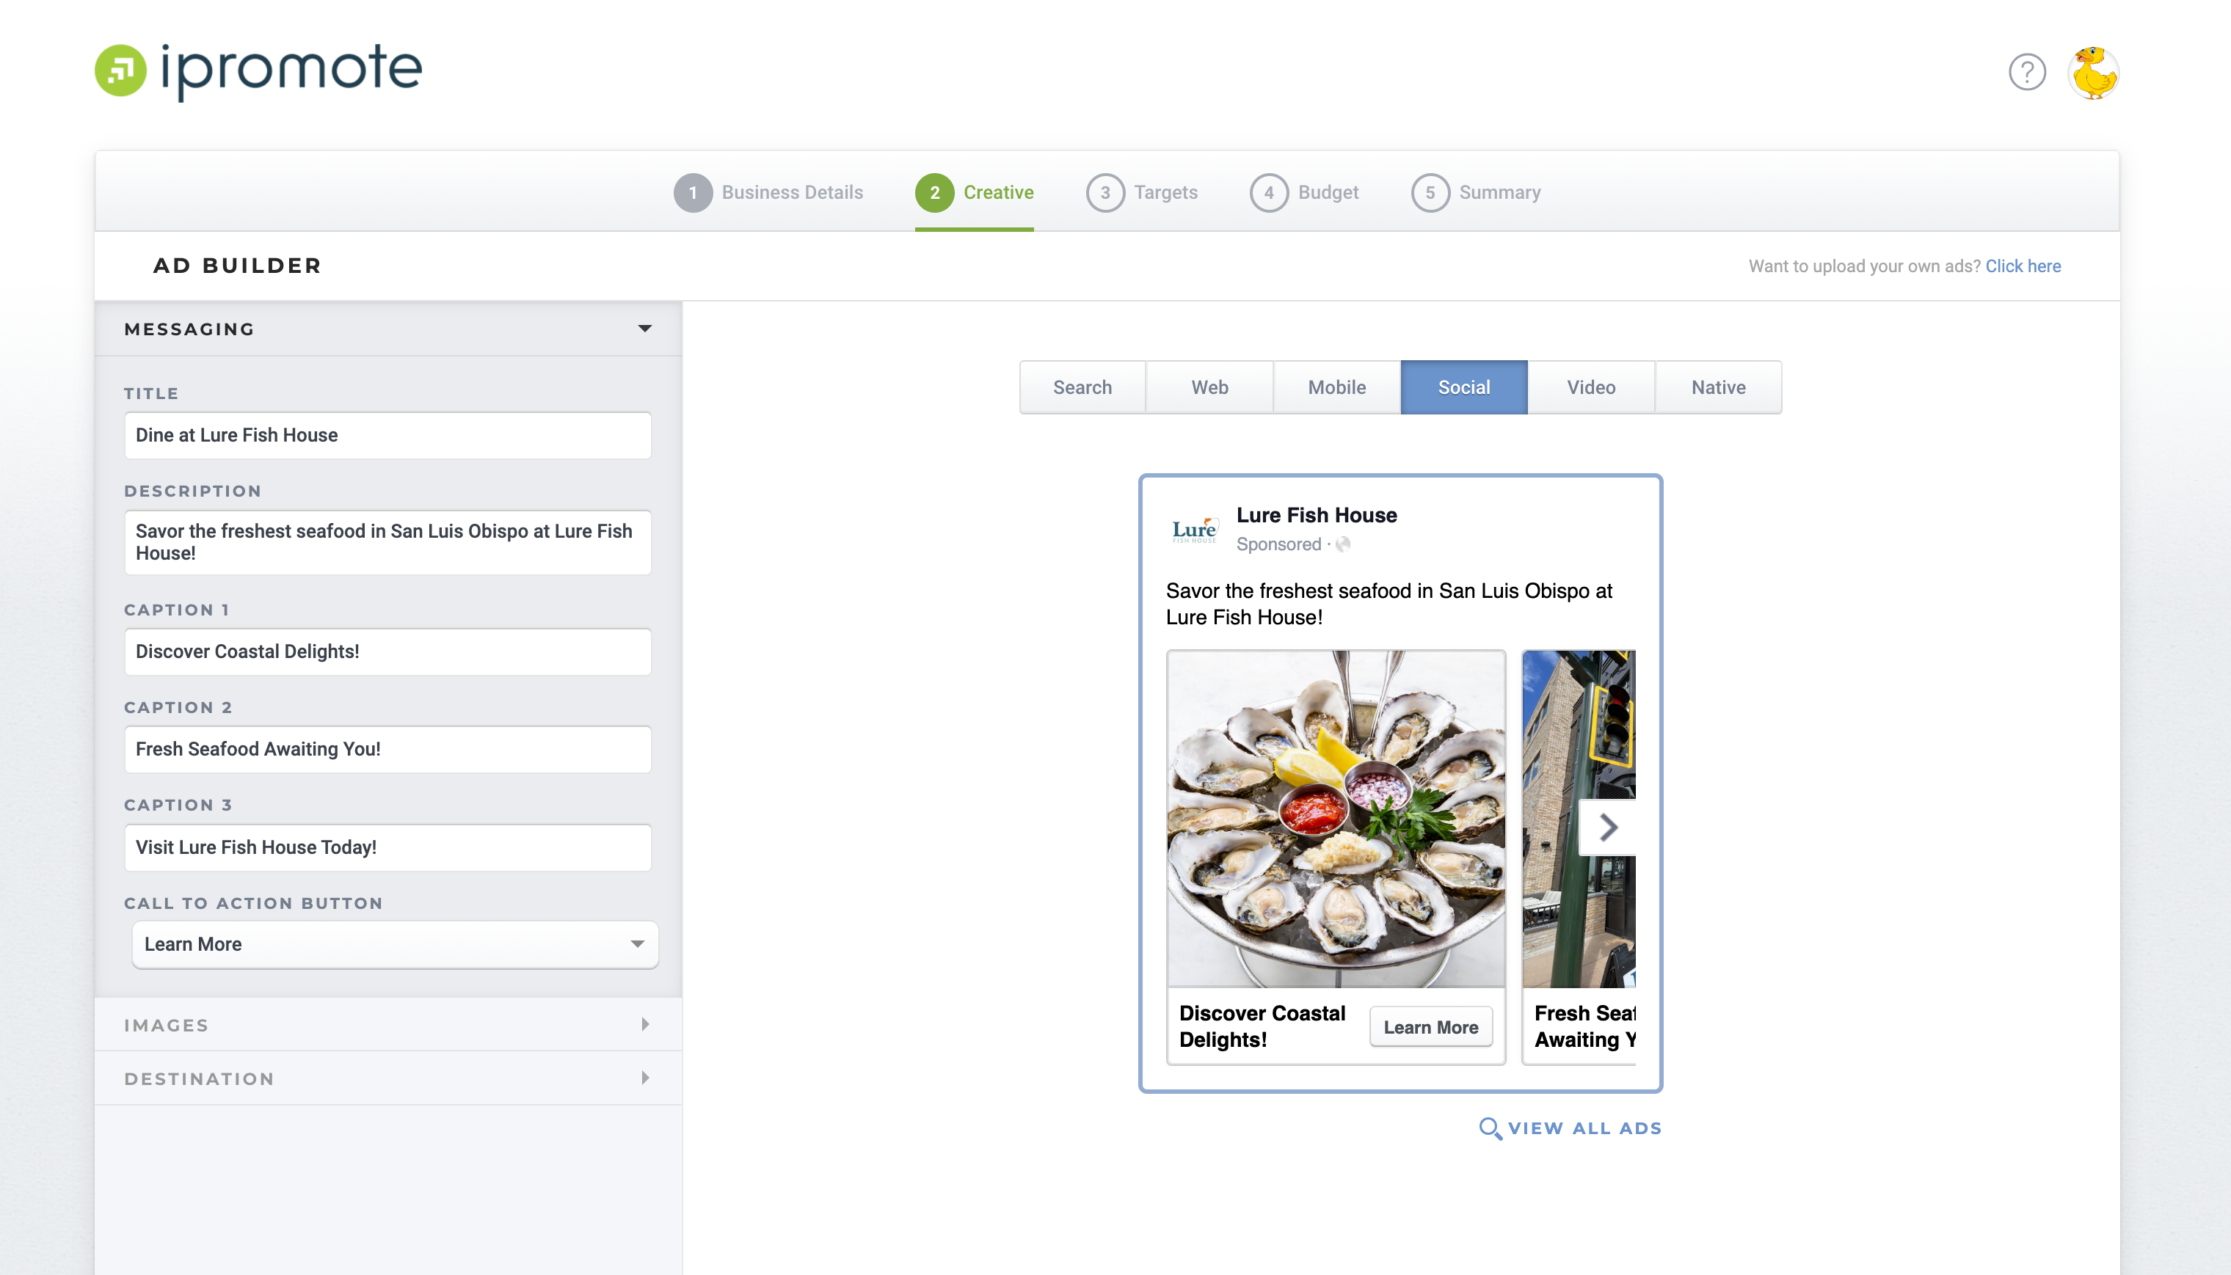Select the Search ad preview tab
Viewport: 2231px width, 1275px height.
pos(1082,387)
